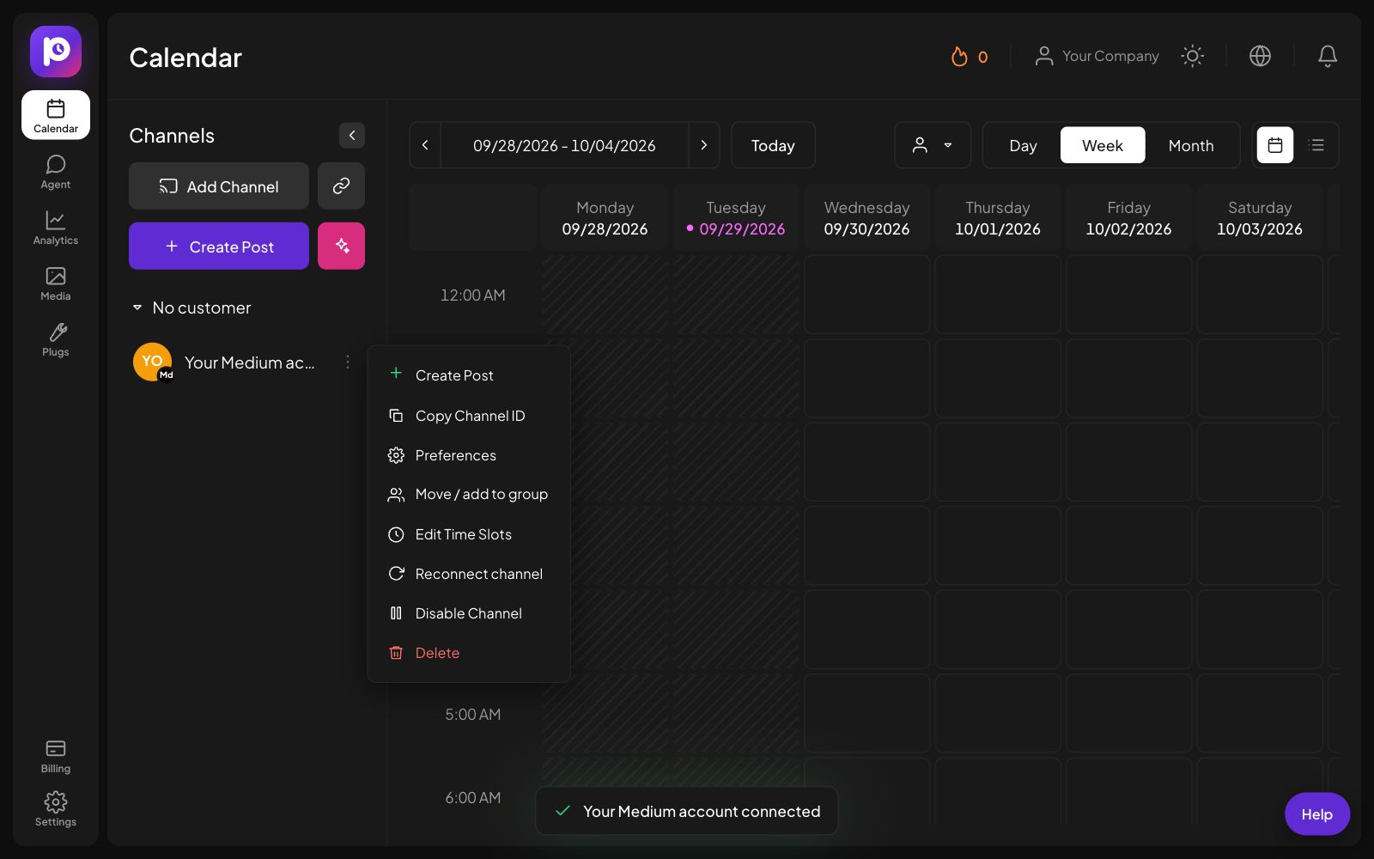The height and width of the screenshot is (859, 1374).
Task: Click the Saturday 10/03/2026 column header
Action: [x=1260, y=218]
